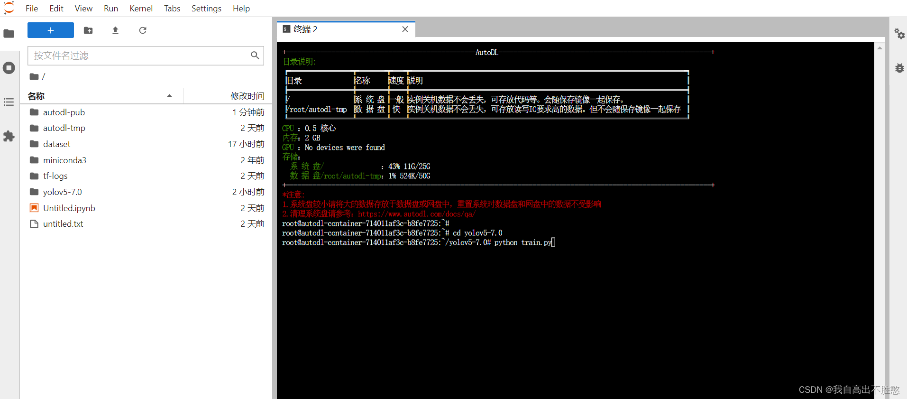
Task: Open the Extension Manager puzzle icon
Action: (9, 136)
